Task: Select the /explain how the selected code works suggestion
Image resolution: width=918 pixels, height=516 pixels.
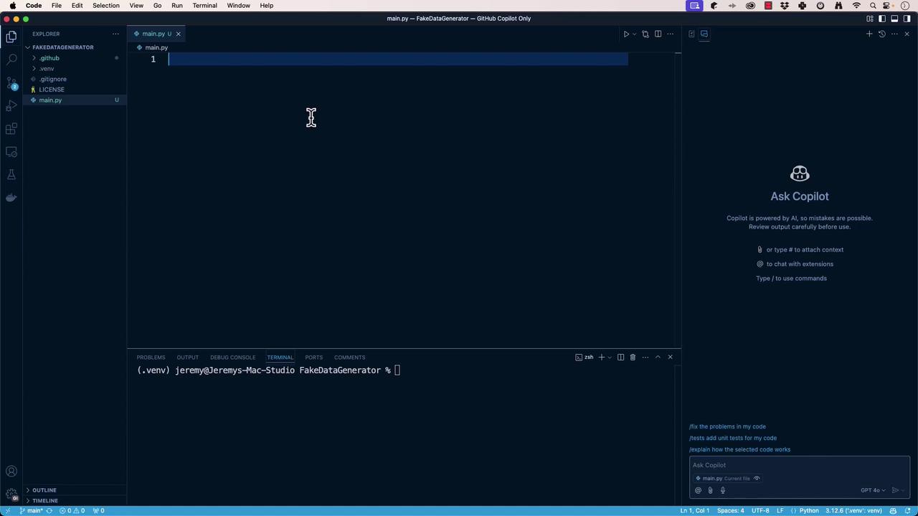Action: [x=739, y=449]
